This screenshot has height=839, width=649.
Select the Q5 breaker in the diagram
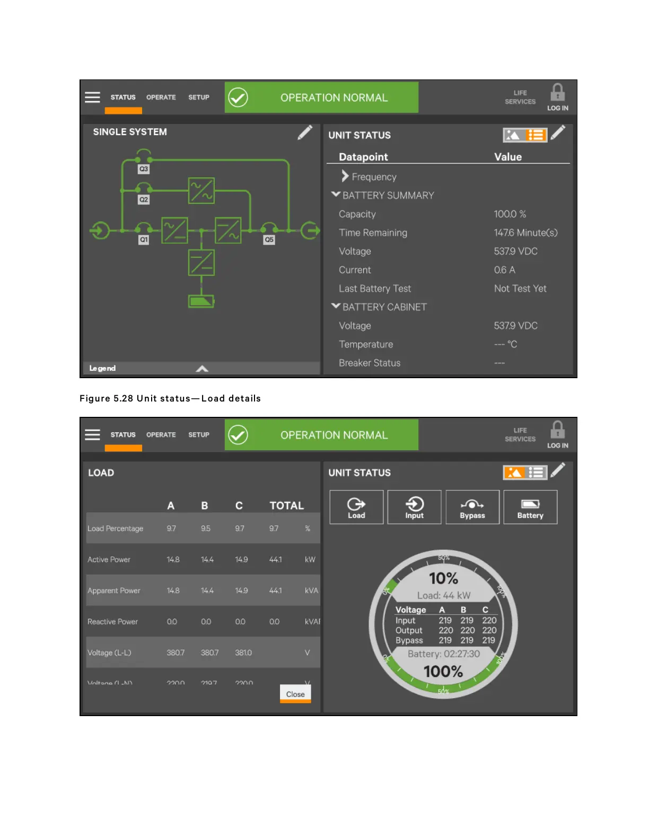269,234
